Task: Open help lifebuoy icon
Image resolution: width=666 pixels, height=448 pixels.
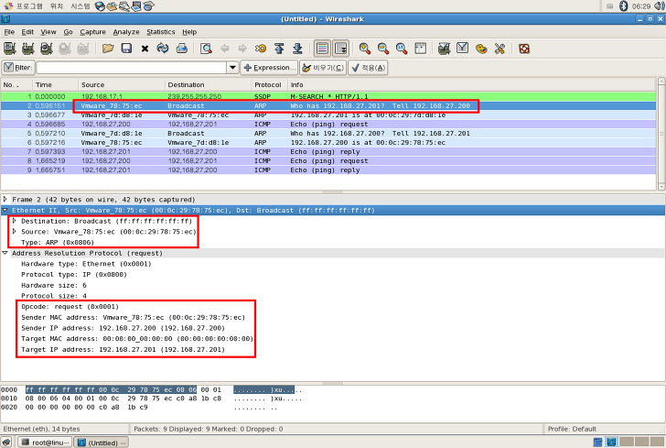Action: [524, 49]
